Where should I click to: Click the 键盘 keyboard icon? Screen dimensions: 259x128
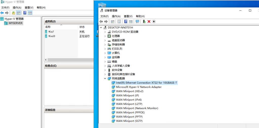coord(109,61)
